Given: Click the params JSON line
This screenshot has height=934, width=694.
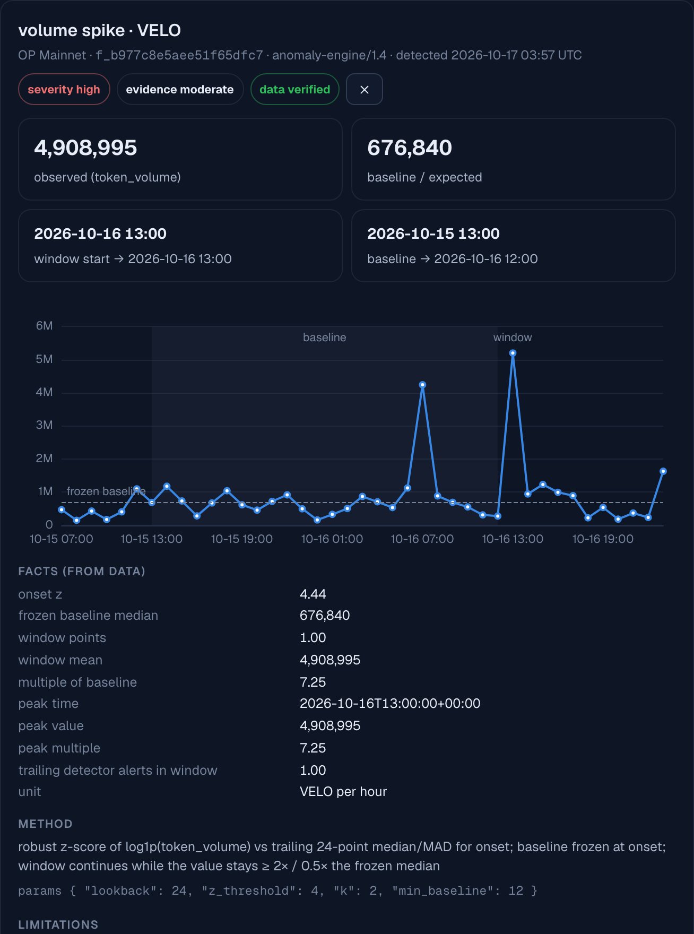Looking at the screenshot, I should point(278,890).
